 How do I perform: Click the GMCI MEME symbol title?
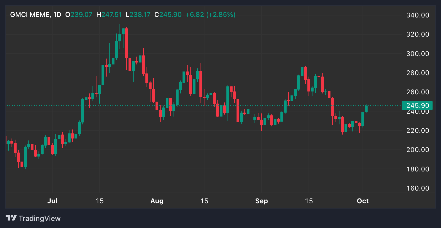pyautogui.click(x=30, y=15)
